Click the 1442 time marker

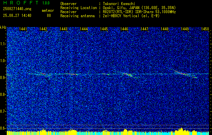pyautogui.click(x=43, y=29)
